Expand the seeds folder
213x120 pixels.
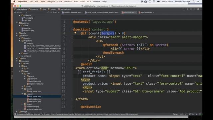[20, 53]
